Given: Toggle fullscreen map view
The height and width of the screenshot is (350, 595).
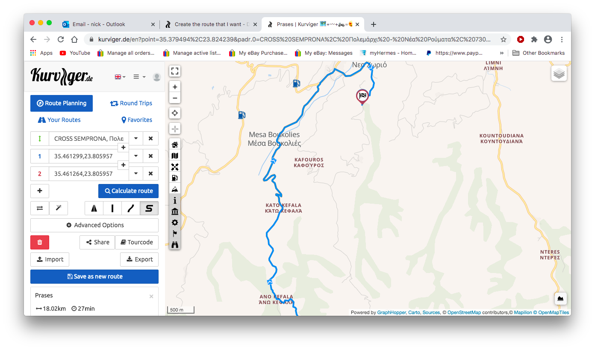Looking at the screenshot, I should click(x=175, y=71).
